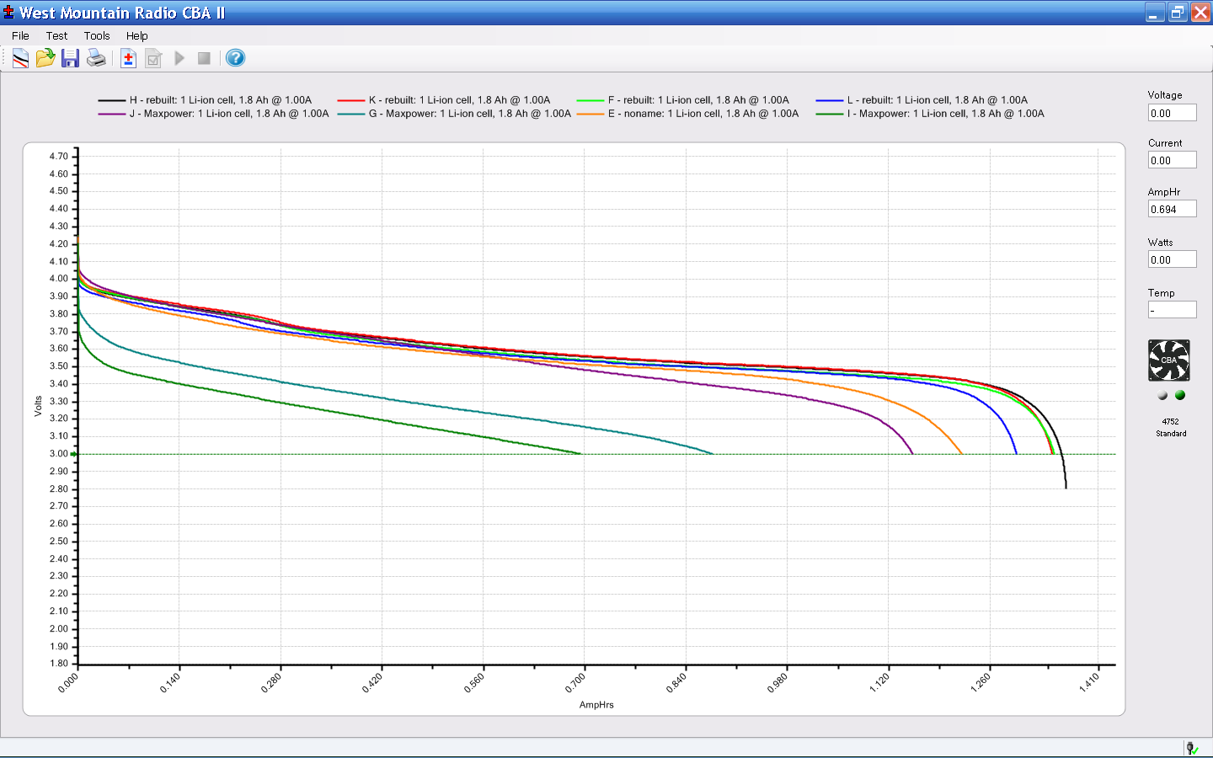Print the discharge graph
The width and height of the screenshot is (1213, 758).
(96, 58)
